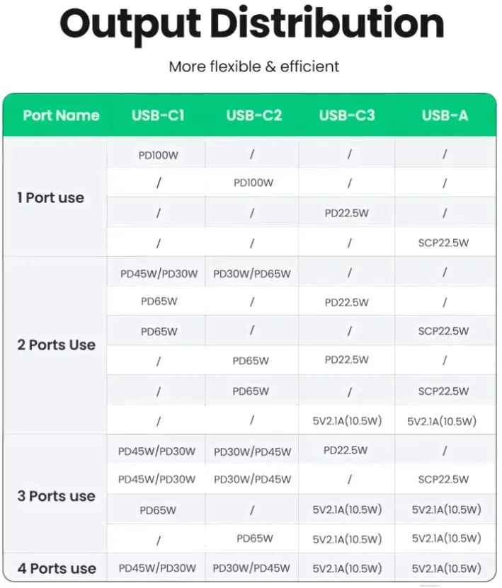502x588 pixels.
Task: Click PD22.5W in the 3 Ports use section
Action: [x=346, y=451]
